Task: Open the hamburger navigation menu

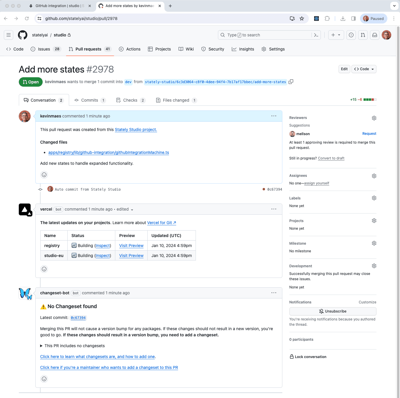Action: click(x=8, y=35)
